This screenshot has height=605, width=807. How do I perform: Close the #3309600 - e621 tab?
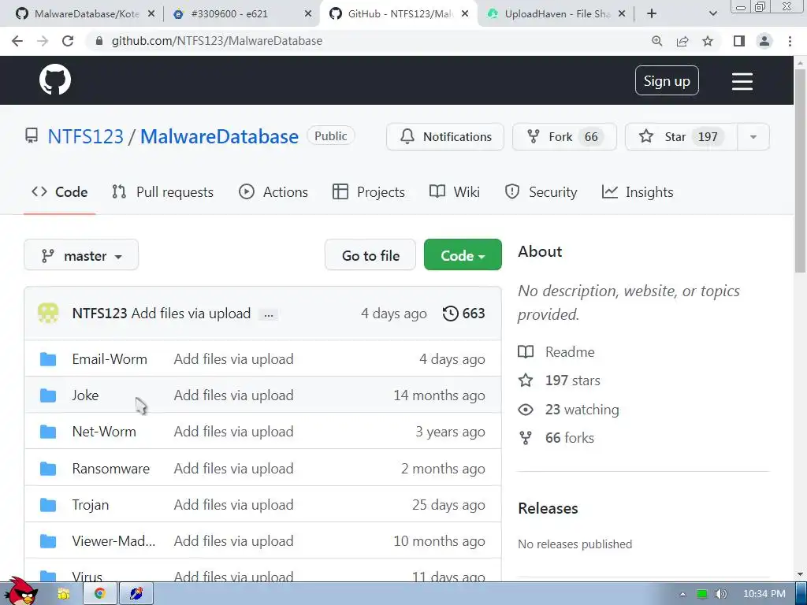(308, 14)
